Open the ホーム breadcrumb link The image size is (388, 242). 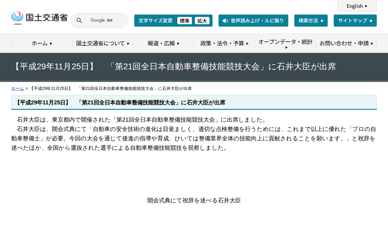coord(17,88)
